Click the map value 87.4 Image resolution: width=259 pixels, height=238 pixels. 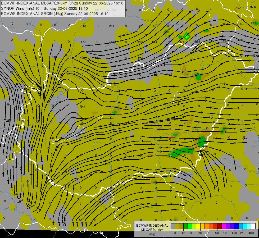[140, 58]
